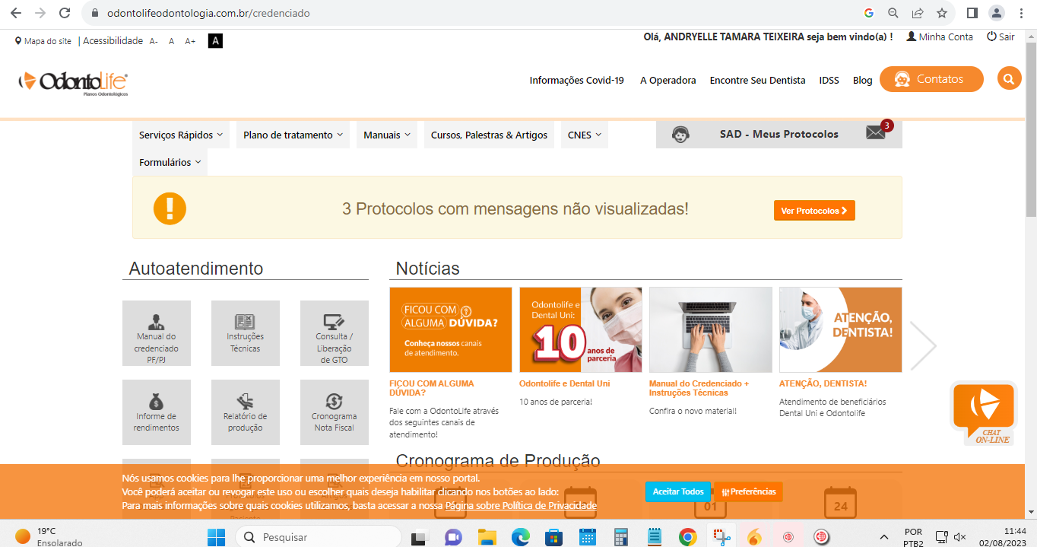This screenshot has width=1037, height=547.
Task: Click the orange Contatos button
Action: pos(931,79)
